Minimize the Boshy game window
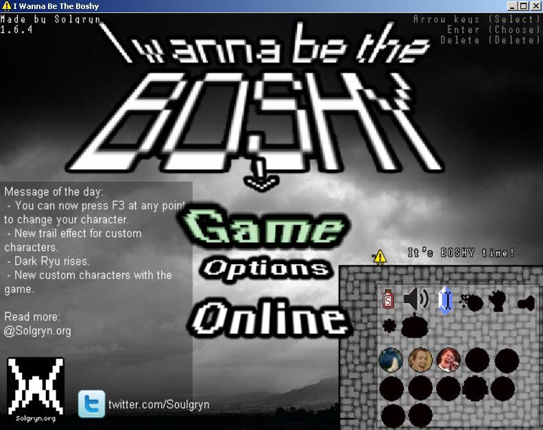 (x=514, y=6)
